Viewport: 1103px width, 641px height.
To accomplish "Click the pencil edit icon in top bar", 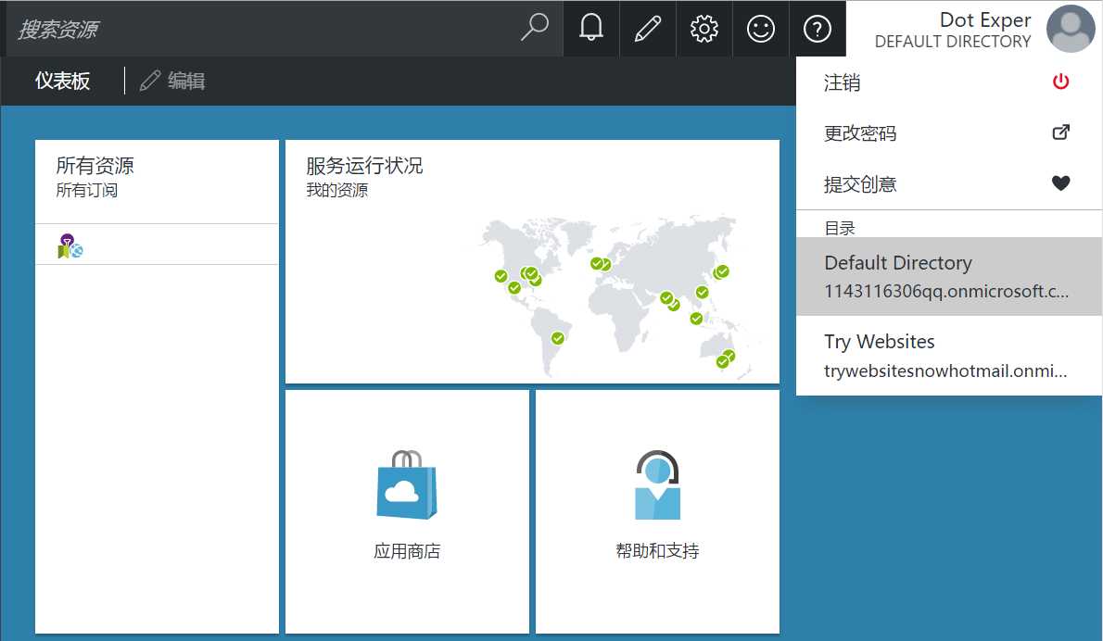I will (647, 29).
